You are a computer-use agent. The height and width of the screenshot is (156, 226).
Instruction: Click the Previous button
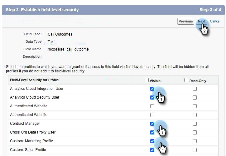(x=186, y=21)
